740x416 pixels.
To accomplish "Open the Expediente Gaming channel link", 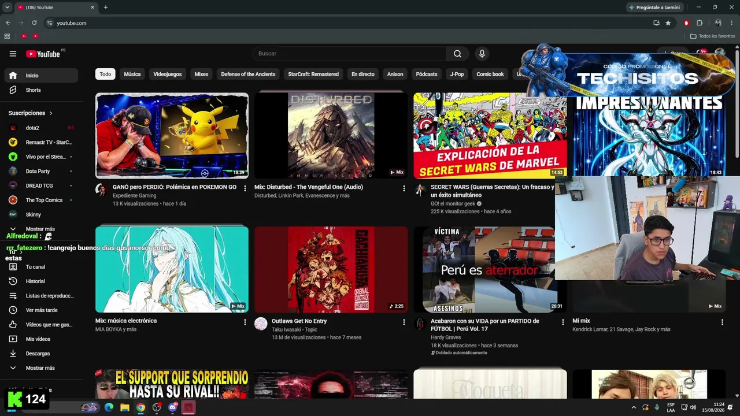I will click(x=134, y=196).
